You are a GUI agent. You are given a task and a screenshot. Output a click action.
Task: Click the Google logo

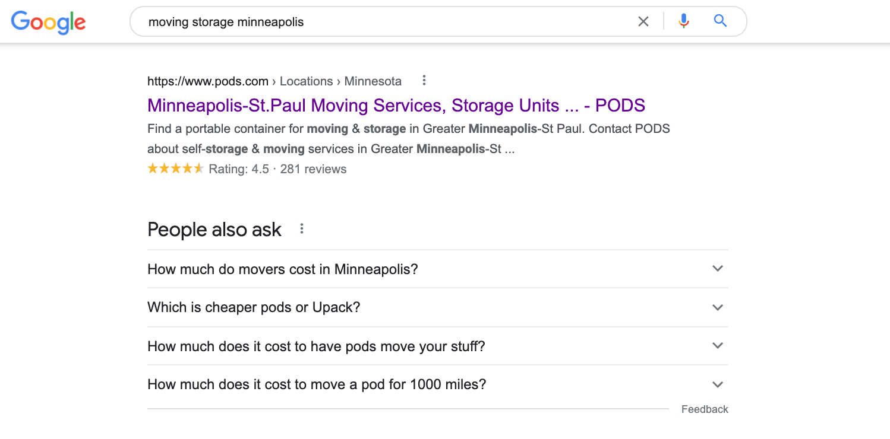pyautogui.click(x=49, y=22)
